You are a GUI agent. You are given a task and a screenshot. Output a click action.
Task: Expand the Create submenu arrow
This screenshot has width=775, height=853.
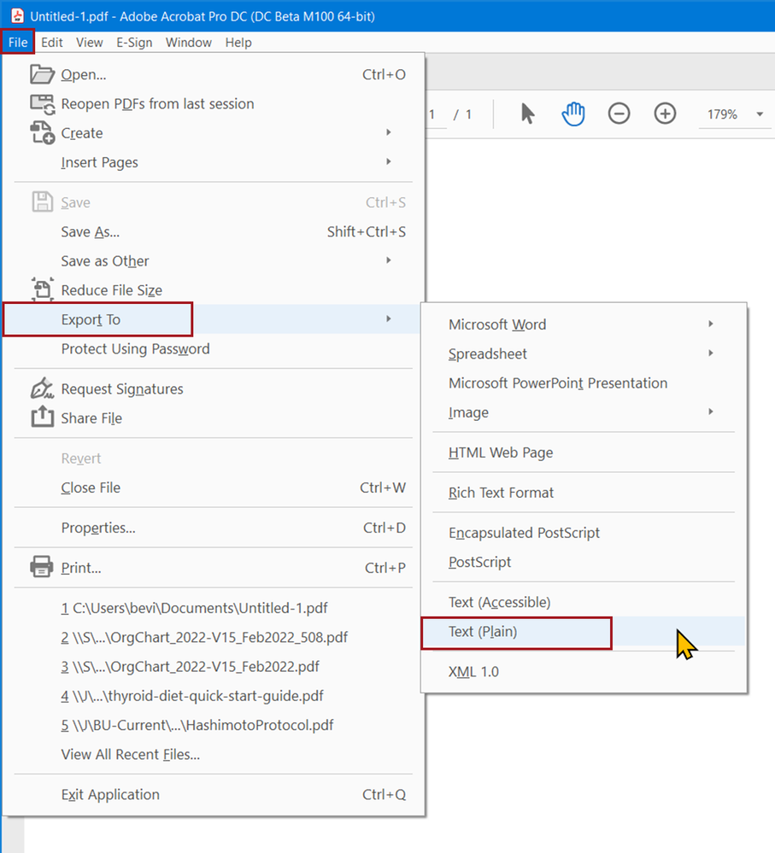[x=389, y=133]
